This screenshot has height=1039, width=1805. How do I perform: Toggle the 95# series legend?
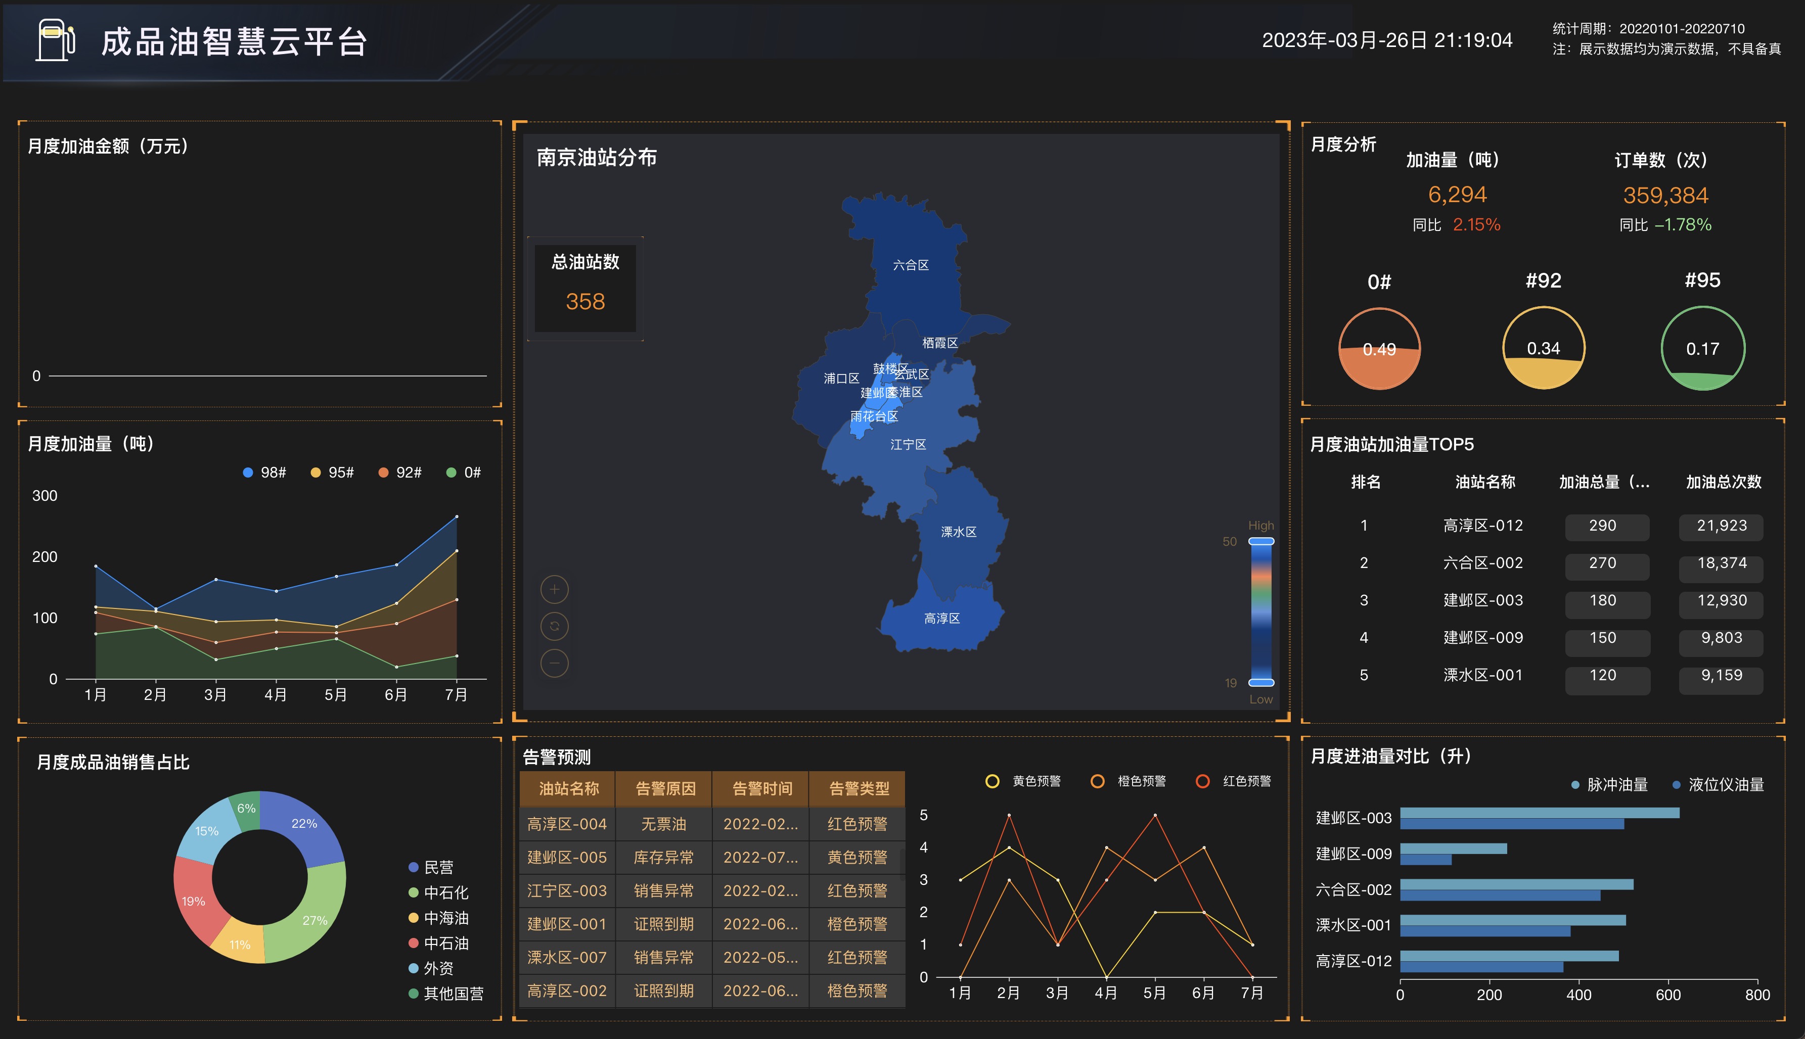coord(333,473)
